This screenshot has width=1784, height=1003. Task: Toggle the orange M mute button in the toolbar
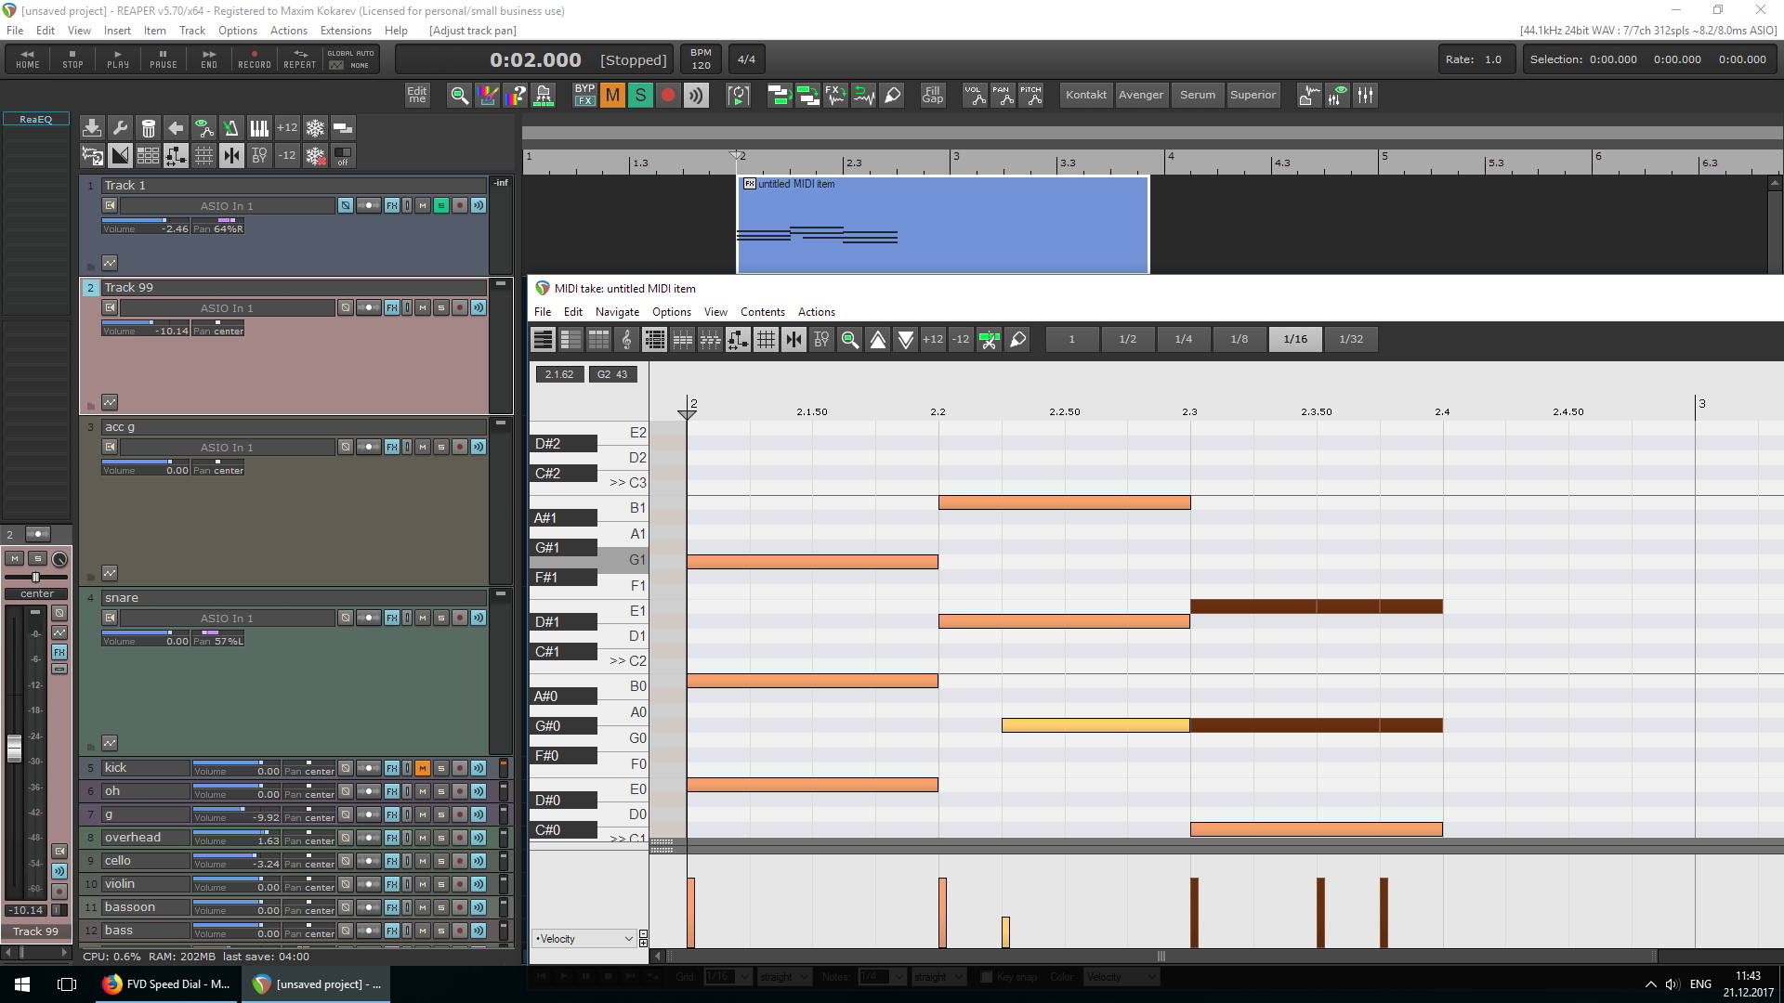(612, 95)
